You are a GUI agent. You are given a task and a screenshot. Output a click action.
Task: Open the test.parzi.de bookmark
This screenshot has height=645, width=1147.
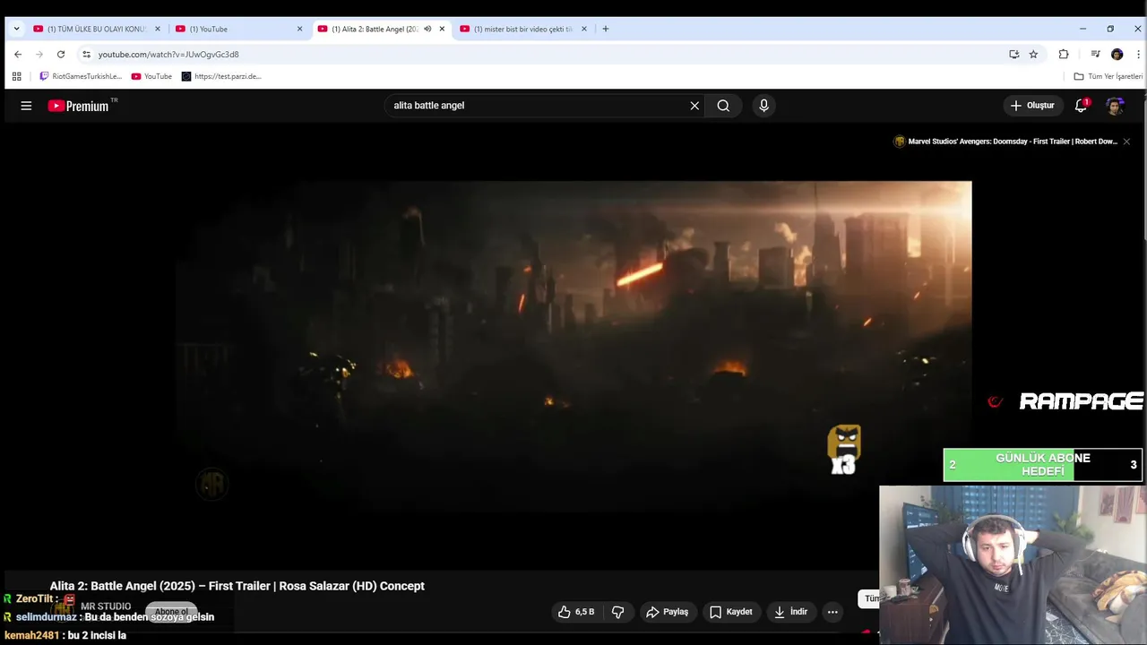(x=221, y=76)
